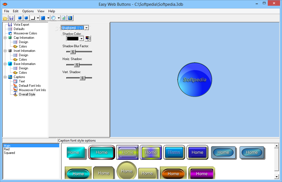Image resolution: width=282 pixels, height=182 pixels.
Task: Click the Overall Style icon in tree
Action: click(x=15, y=94)
